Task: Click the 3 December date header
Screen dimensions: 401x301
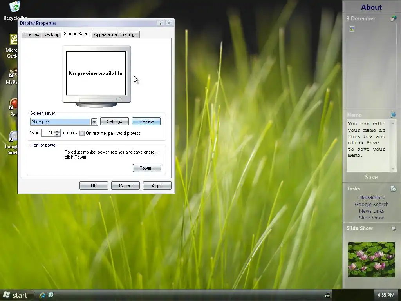Action: click(361, 18)
